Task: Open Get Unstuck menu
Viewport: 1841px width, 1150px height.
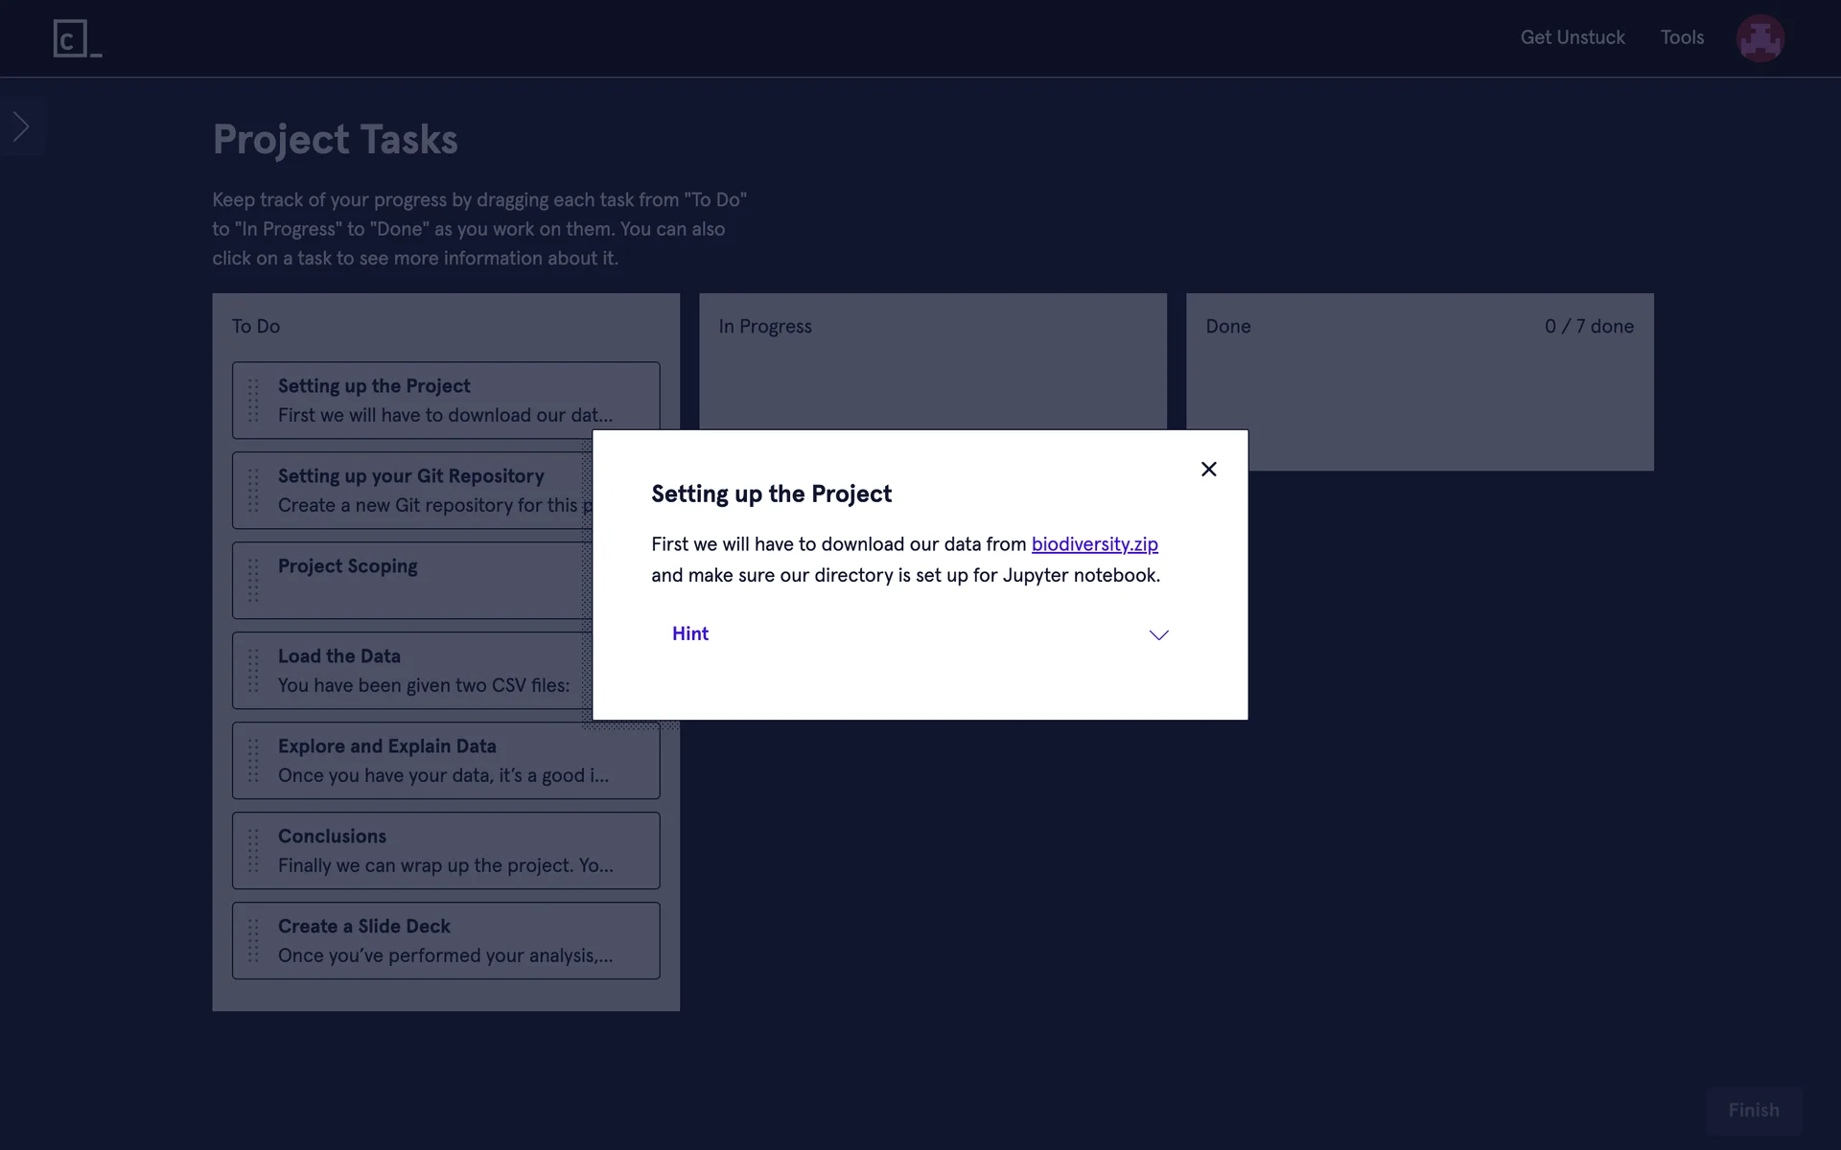Action: (x=1573, y=37)
